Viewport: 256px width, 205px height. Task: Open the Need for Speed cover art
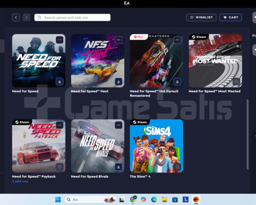pos(39,61)
